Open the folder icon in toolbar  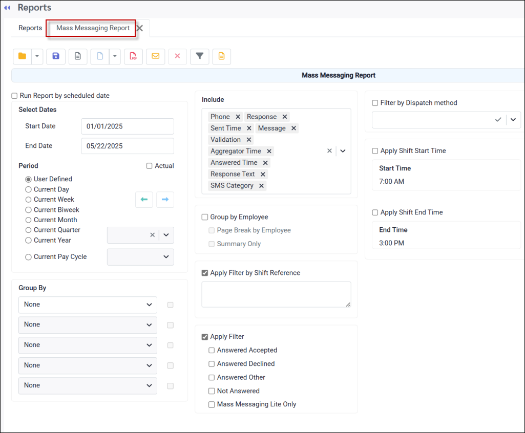pos(23,56)
